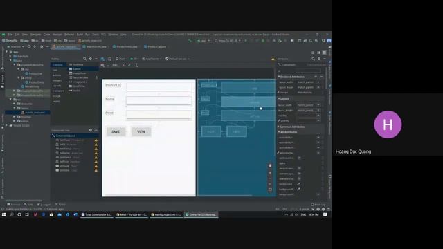Click the Name input field preview
Image resolution: width=443 pixels, height=249 pixels.
pos(159,101)
